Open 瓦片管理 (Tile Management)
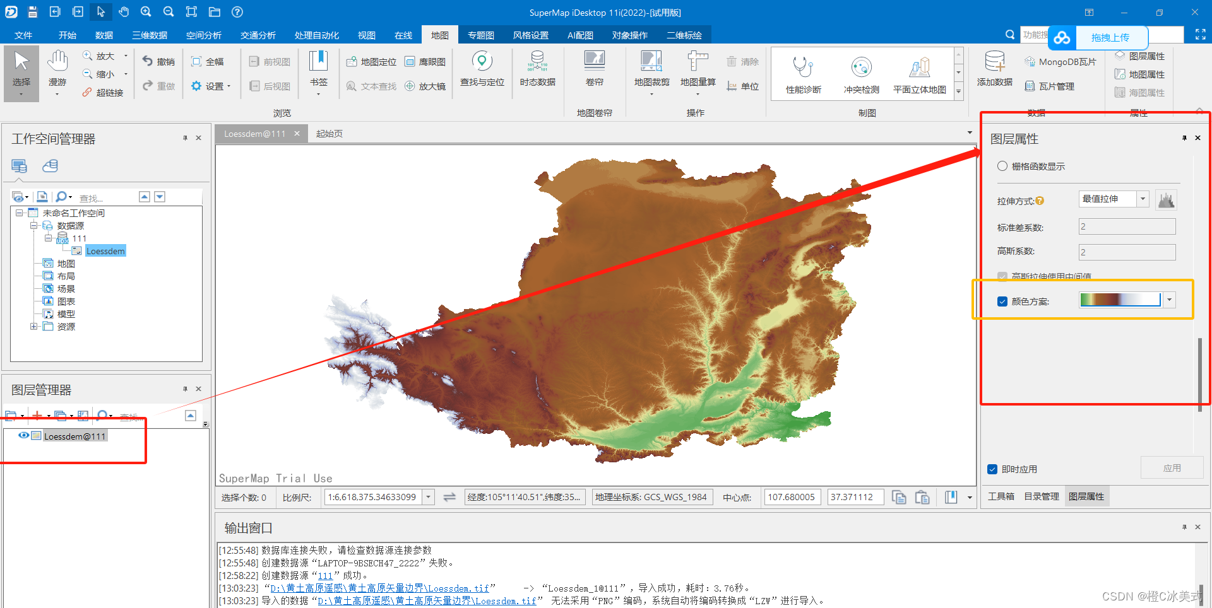 [x=1050, y=86]
